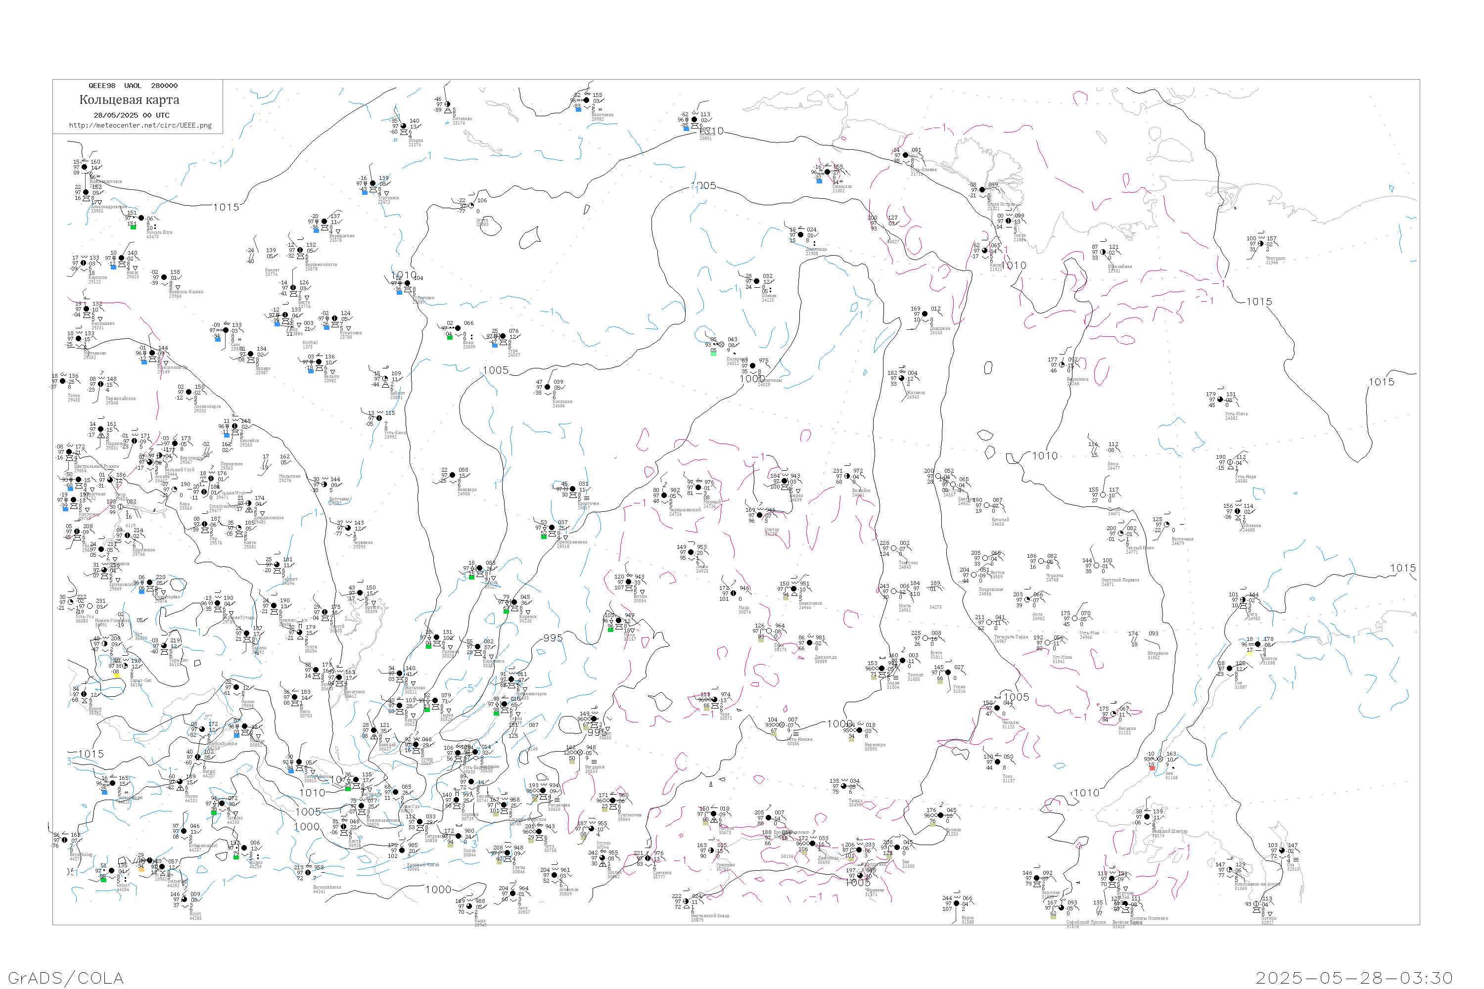Select the Николаевск-на-Амуре station circle symbol
The width and height of the screenshot is (1484, 989).
(1230, 870)
